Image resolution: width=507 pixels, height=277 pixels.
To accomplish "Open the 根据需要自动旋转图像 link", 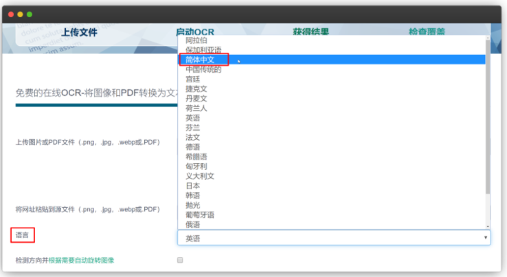I will pos(81,261).
